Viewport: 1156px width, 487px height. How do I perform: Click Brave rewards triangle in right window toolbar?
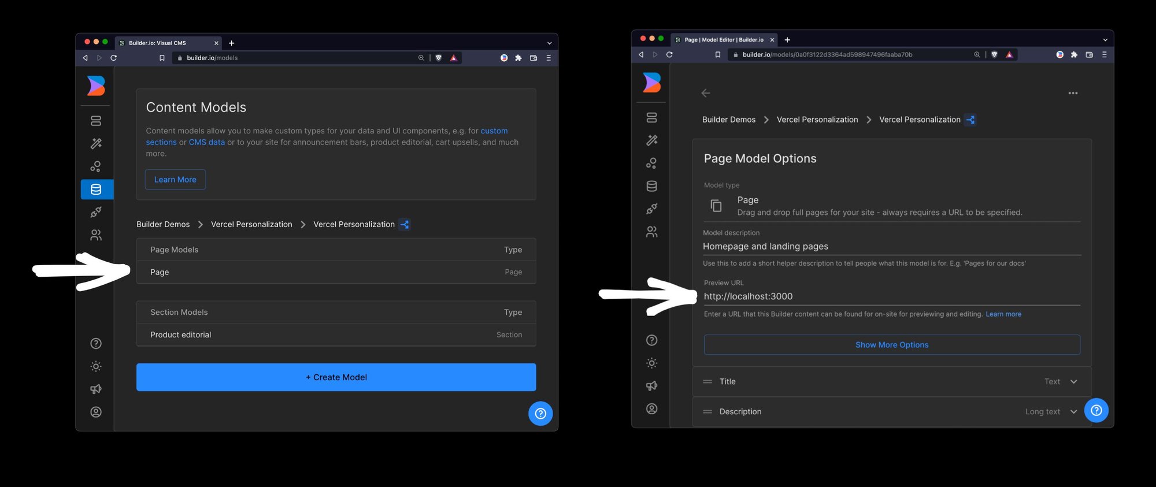coord(1009,54)
